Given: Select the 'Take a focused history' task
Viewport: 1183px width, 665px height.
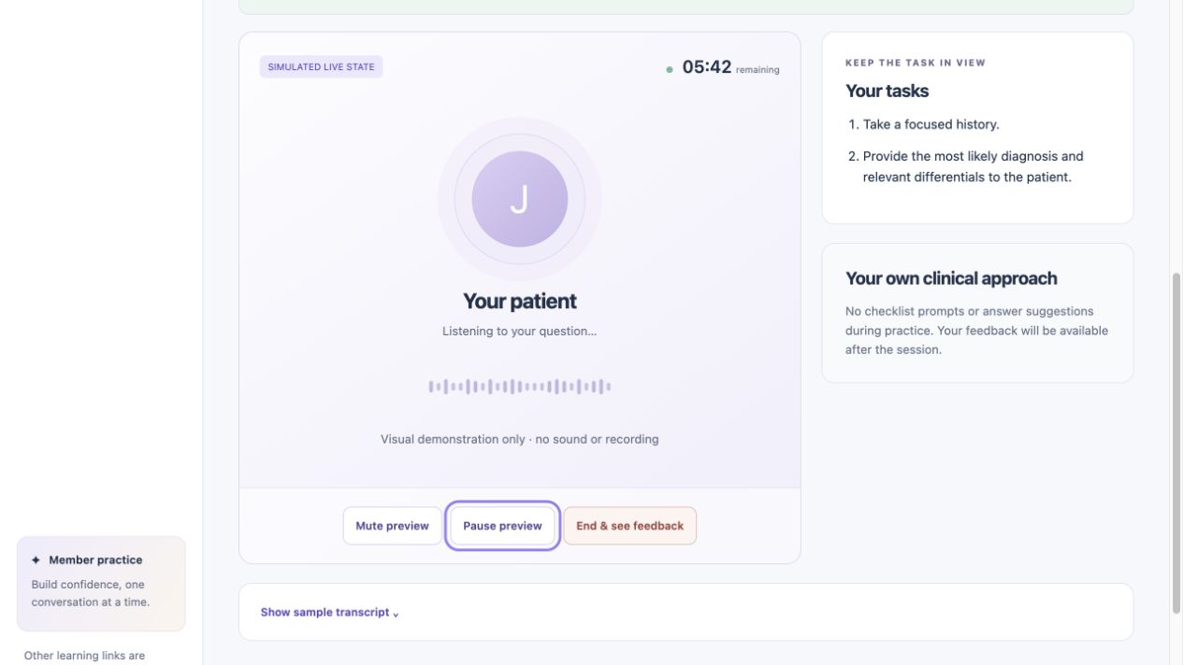Looking at the screenshot, I should tap(924, 124).
